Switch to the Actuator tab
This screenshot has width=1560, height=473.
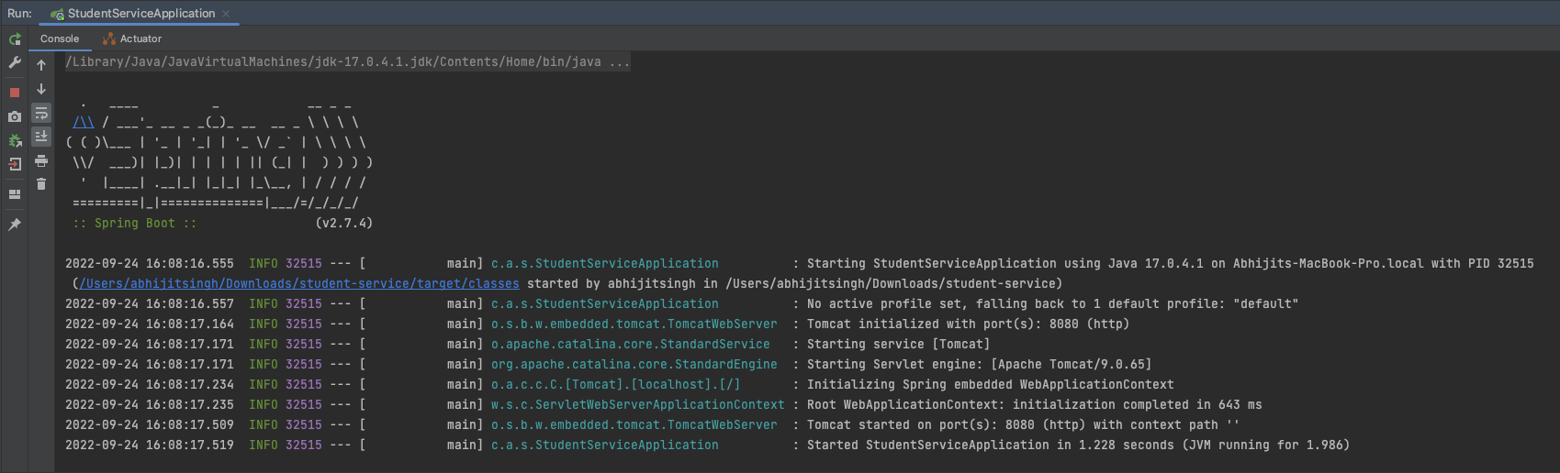coord(132,38)
